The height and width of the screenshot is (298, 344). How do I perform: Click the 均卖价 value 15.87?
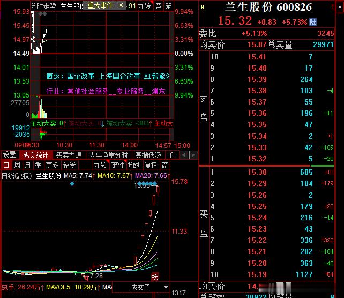pos(257,44)
